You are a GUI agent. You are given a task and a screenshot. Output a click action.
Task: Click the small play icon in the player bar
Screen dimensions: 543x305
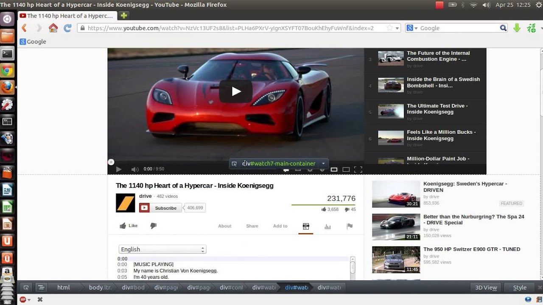(x=119, y=169)
